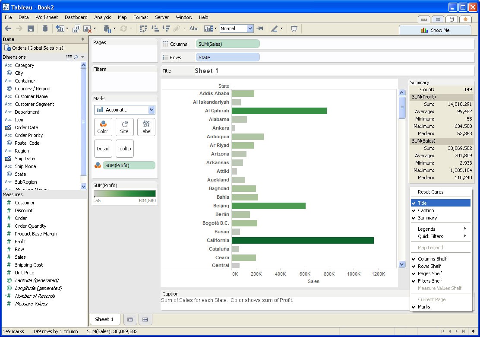
Task: Toggle mark labels with the Abc icon
Action: pos(194,29)
